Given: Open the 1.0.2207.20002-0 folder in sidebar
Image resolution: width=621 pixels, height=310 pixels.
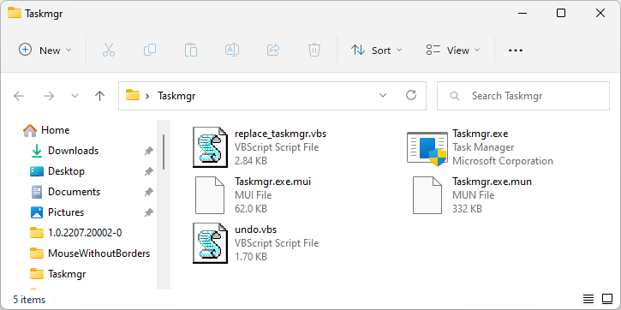Looking at the screenshot, I should (x=75, y=233).
